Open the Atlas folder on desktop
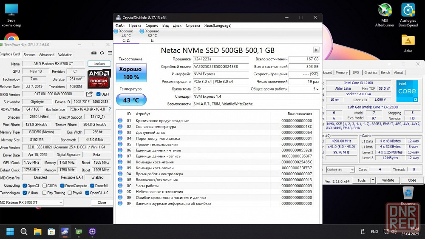This screenshot has width=425, height=239. point(408,43)
